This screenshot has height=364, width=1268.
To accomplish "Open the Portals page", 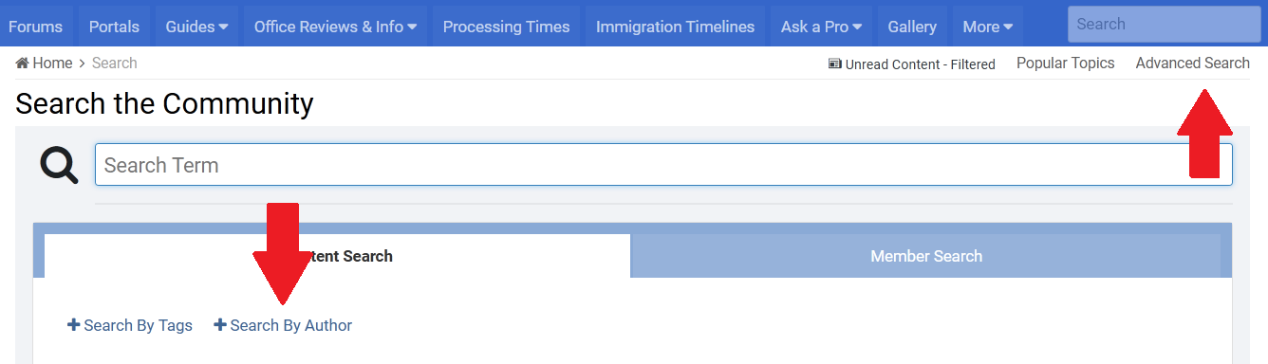I will coord(114,27).
